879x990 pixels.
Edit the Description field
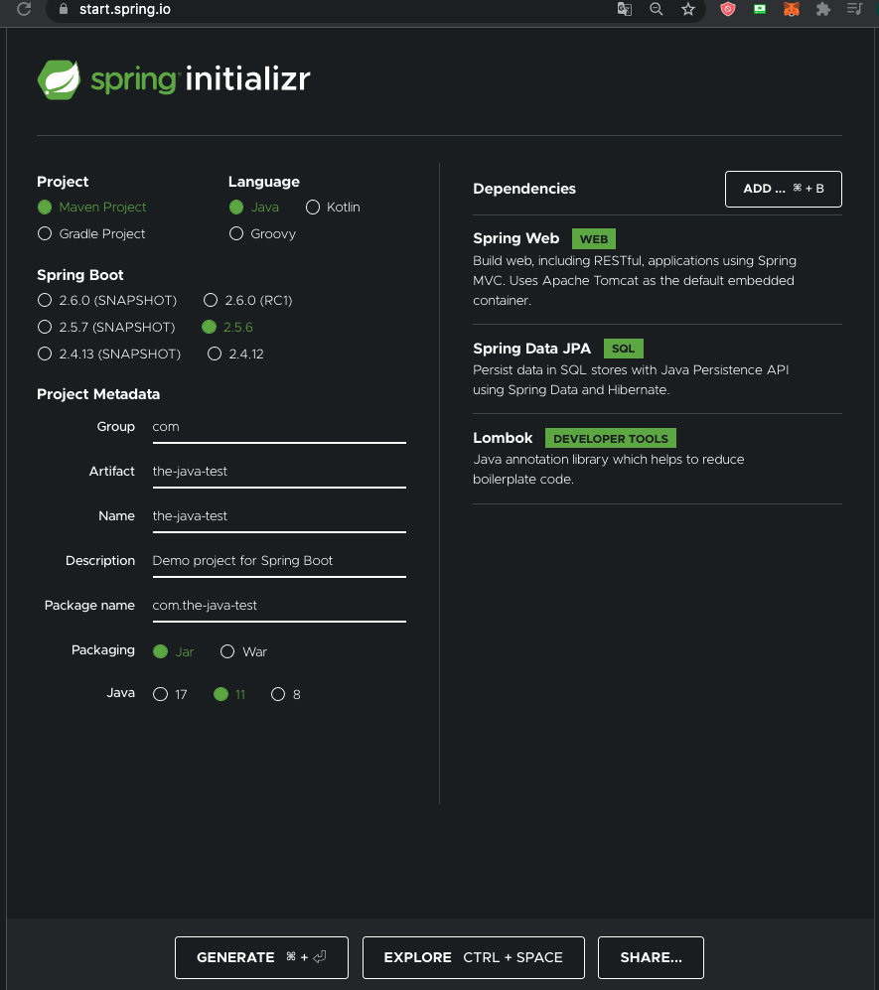pyautogui.click(x=279, y=561)
